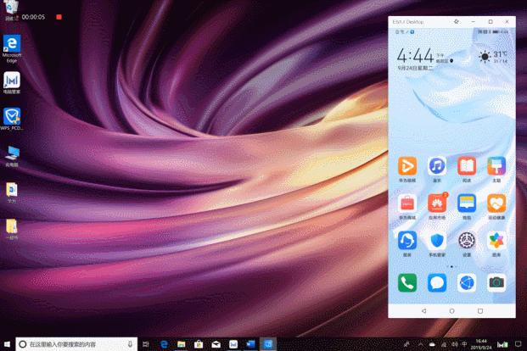This screenshot has height=351, width=527.
Task: Launch the Phone Manager shield app
Action: pyautogui.click(x=437, y=241)
